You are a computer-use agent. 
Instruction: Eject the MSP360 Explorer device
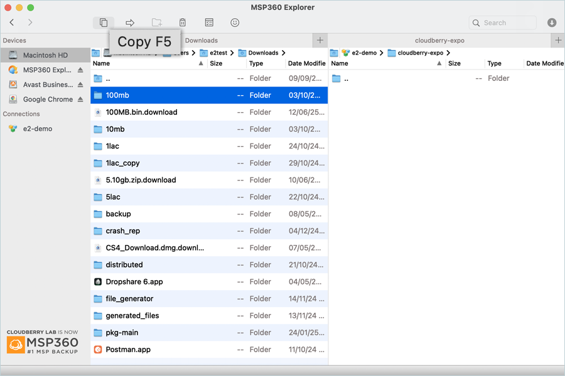[80, 70]
